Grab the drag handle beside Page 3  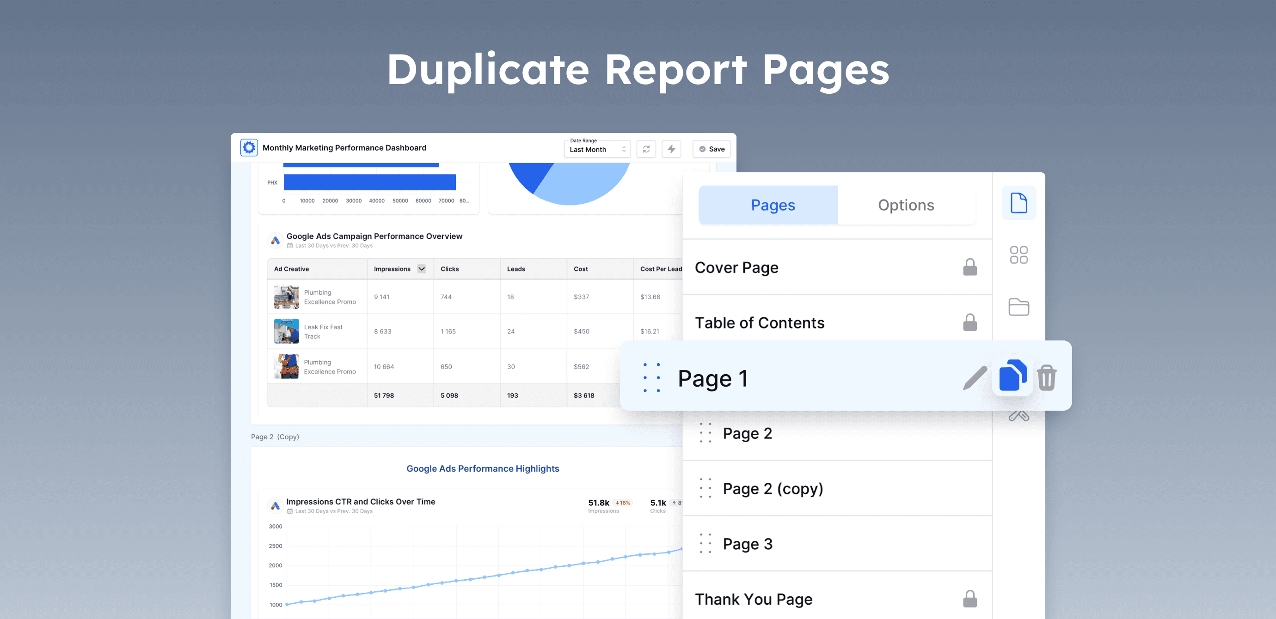coord(705,543)
